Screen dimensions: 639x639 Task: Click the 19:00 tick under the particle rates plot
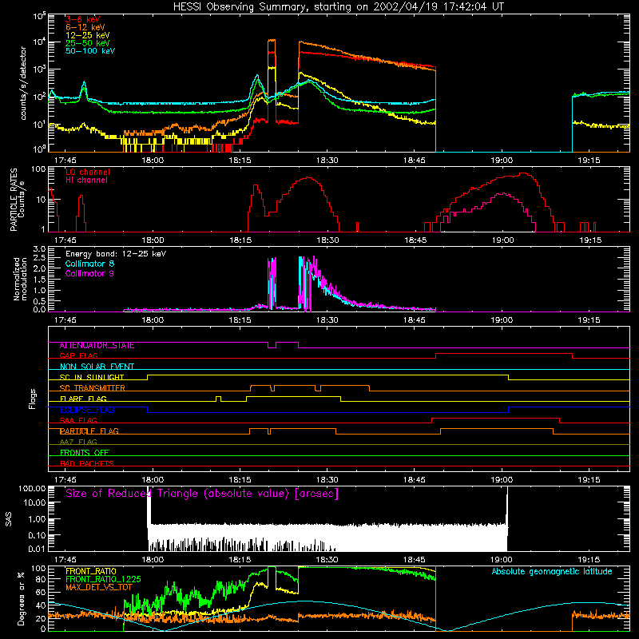[502, 240]
